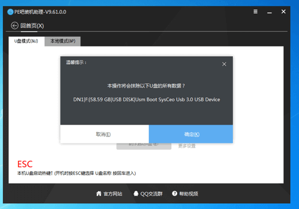
Task: Click the back arrow icon beside 回首页
Action: 14,25
